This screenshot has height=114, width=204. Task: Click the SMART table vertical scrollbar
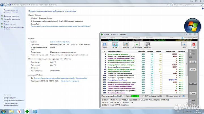pyautogui.click(x=186, y=64)
